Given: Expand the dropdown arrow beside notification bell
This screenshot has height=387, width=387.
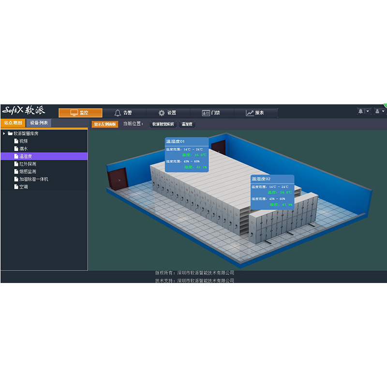Looking at the screenshot, I should [367, 111].
